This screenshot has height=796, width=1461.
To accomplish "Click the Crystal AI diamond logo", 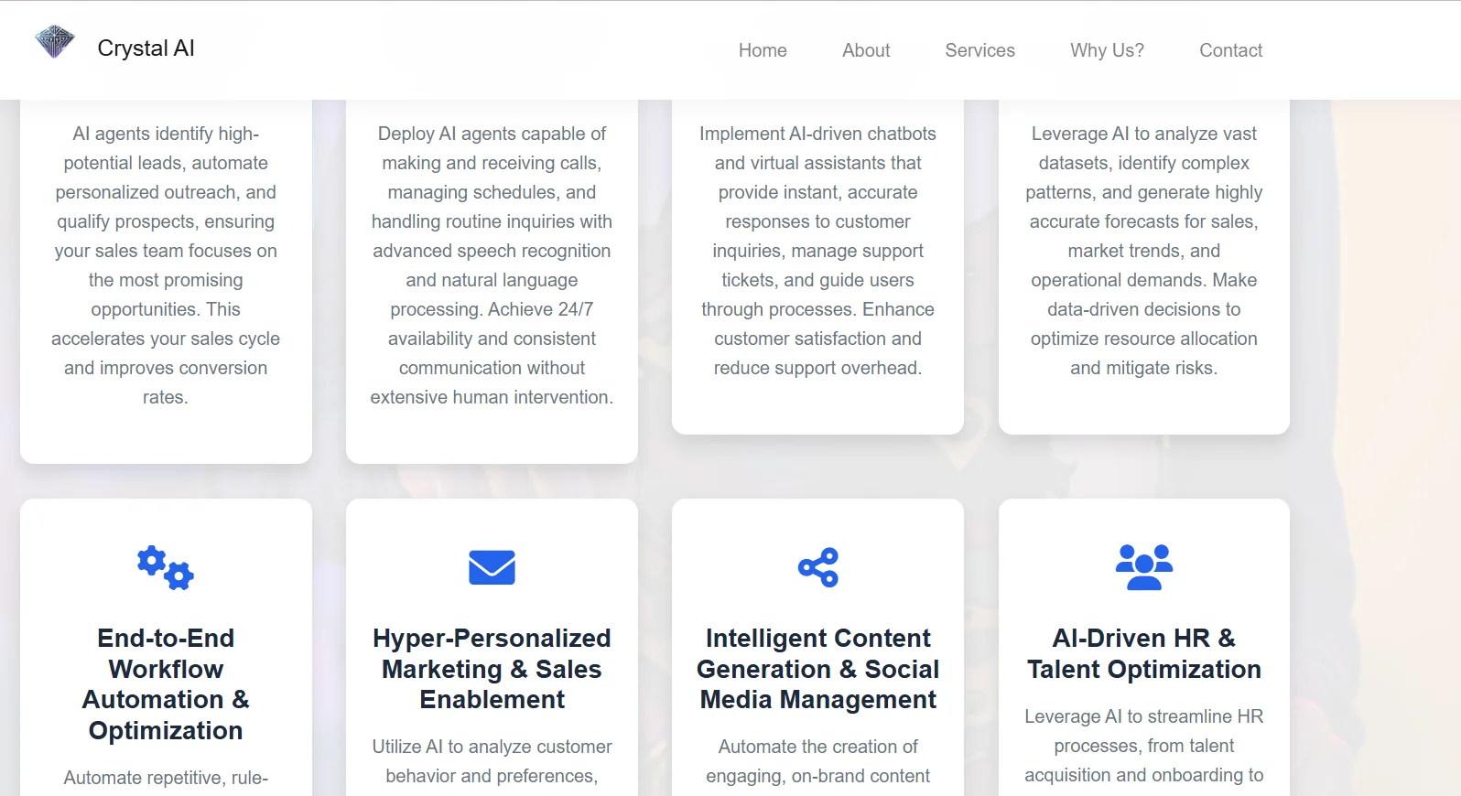I will click(x=54, y=42).
